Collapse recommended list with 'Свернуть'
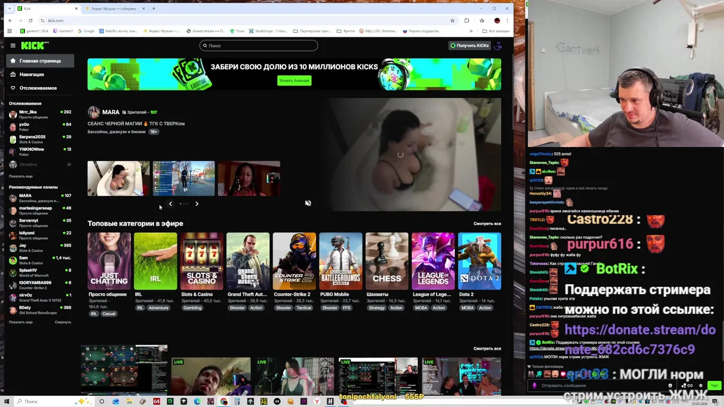 click(x=63, y=322)
